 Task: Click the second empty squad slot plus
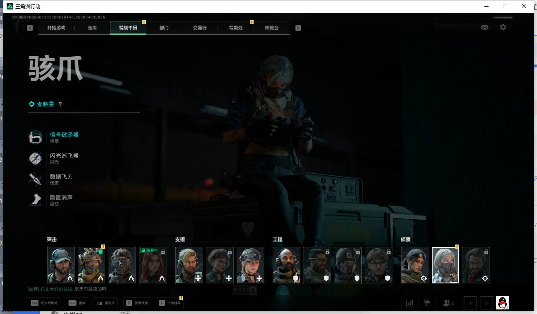point(486,303)
